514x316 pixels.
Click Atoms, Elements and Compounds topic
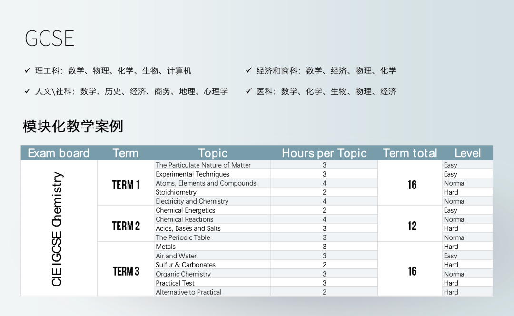pyautogui.click(x=206, y=183)
